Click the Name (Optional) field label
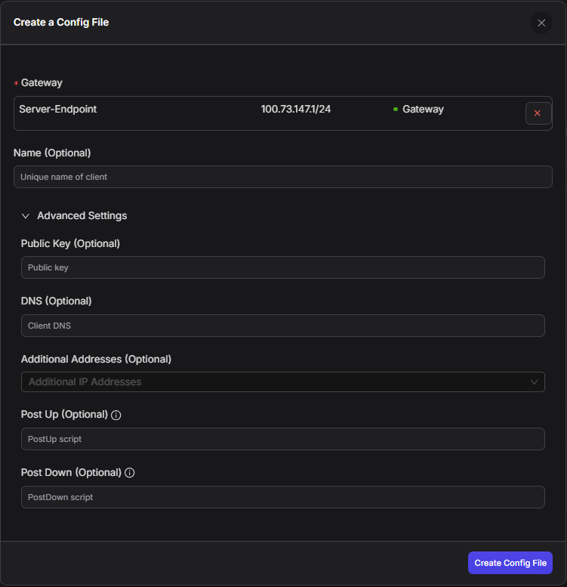The width and height of the screenshot is (567, 587). point(52,153)
